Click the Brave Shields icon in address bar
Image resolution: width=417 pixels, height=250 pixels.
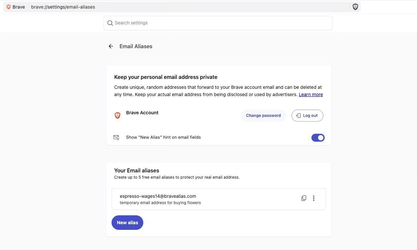pyautogui.click(x=355, y=7)
